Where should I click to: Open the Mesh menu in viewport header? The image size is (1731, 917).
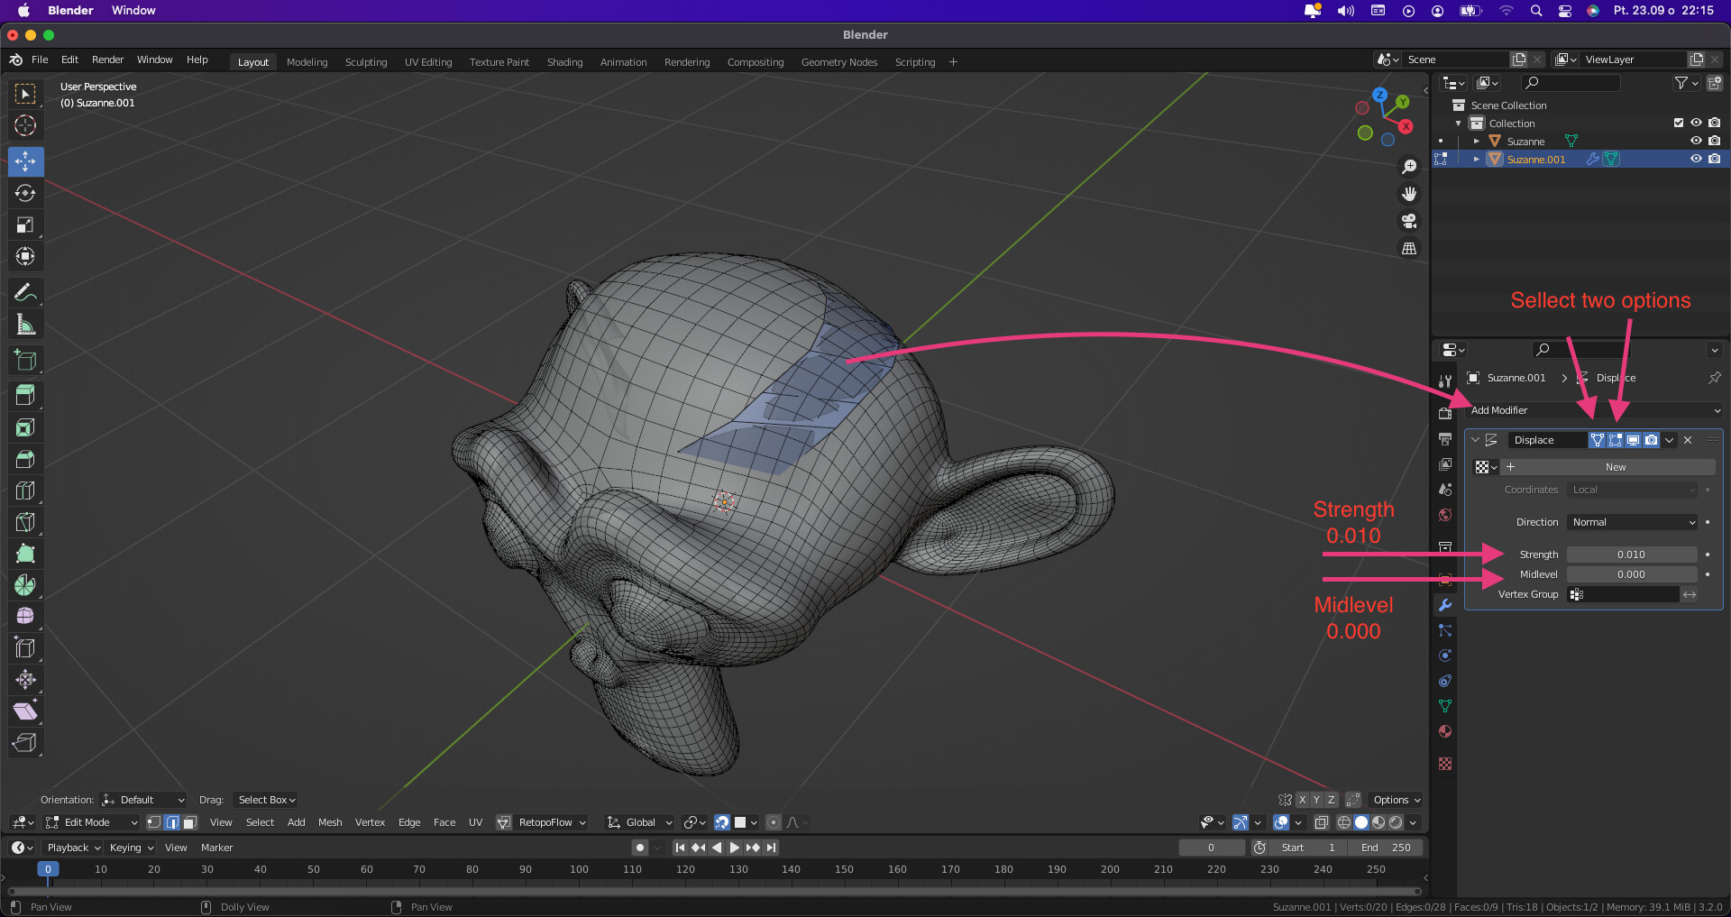(x=330, y=822)
